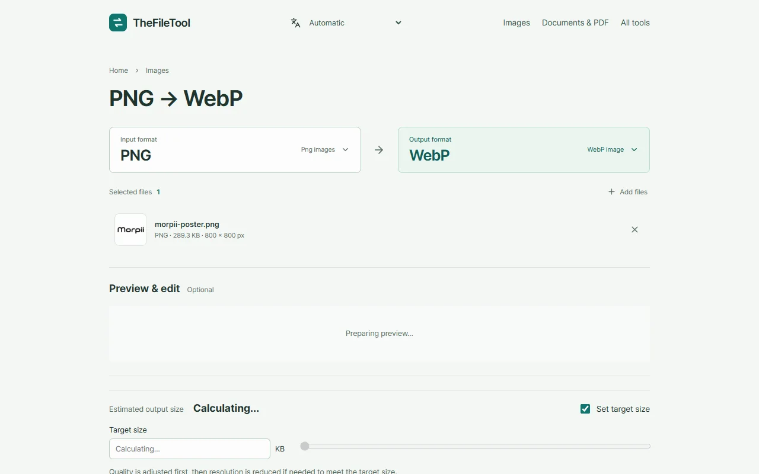759x474 pixels.
Task: Select the morpii-poster.png file name
Action: [187, 225]
